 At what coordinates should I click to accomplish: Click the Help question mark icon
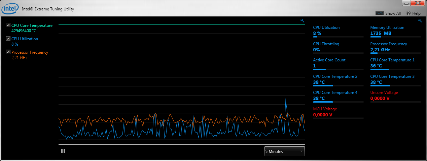tap(408, 13)
